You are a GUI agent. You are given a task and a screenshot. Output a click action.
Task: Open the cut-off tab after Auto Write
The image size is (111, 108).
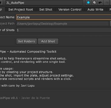(109, 9)
